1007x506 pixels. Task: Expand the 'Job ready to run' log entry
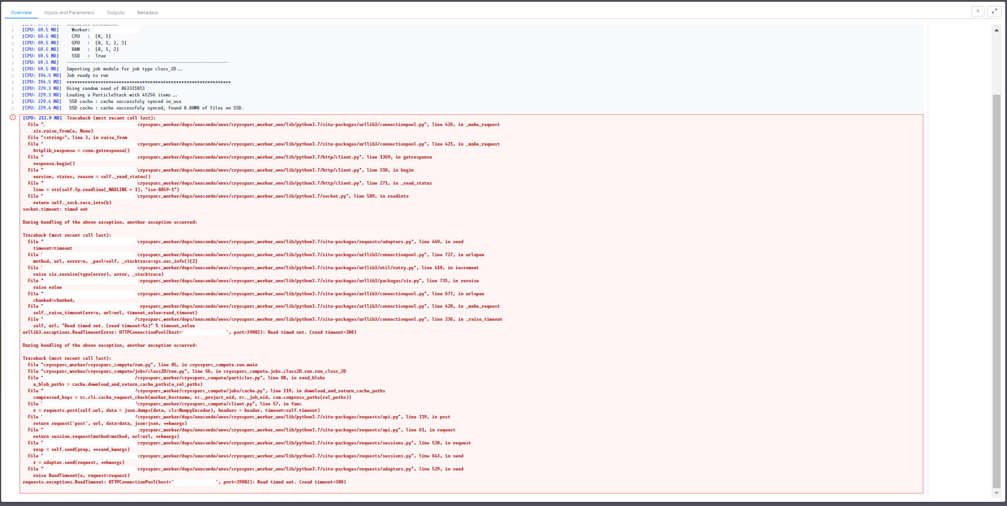coord(12,76)
